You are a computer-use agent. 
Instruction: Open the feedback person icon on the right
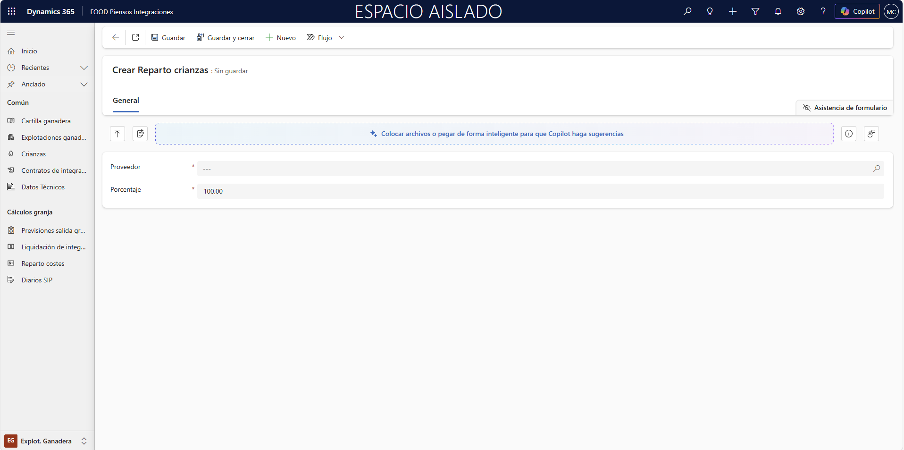point(871,134)
